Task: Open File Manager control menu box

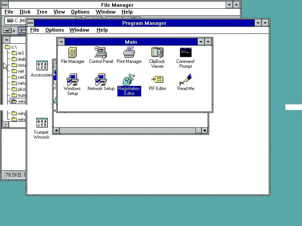Action: 5,5
